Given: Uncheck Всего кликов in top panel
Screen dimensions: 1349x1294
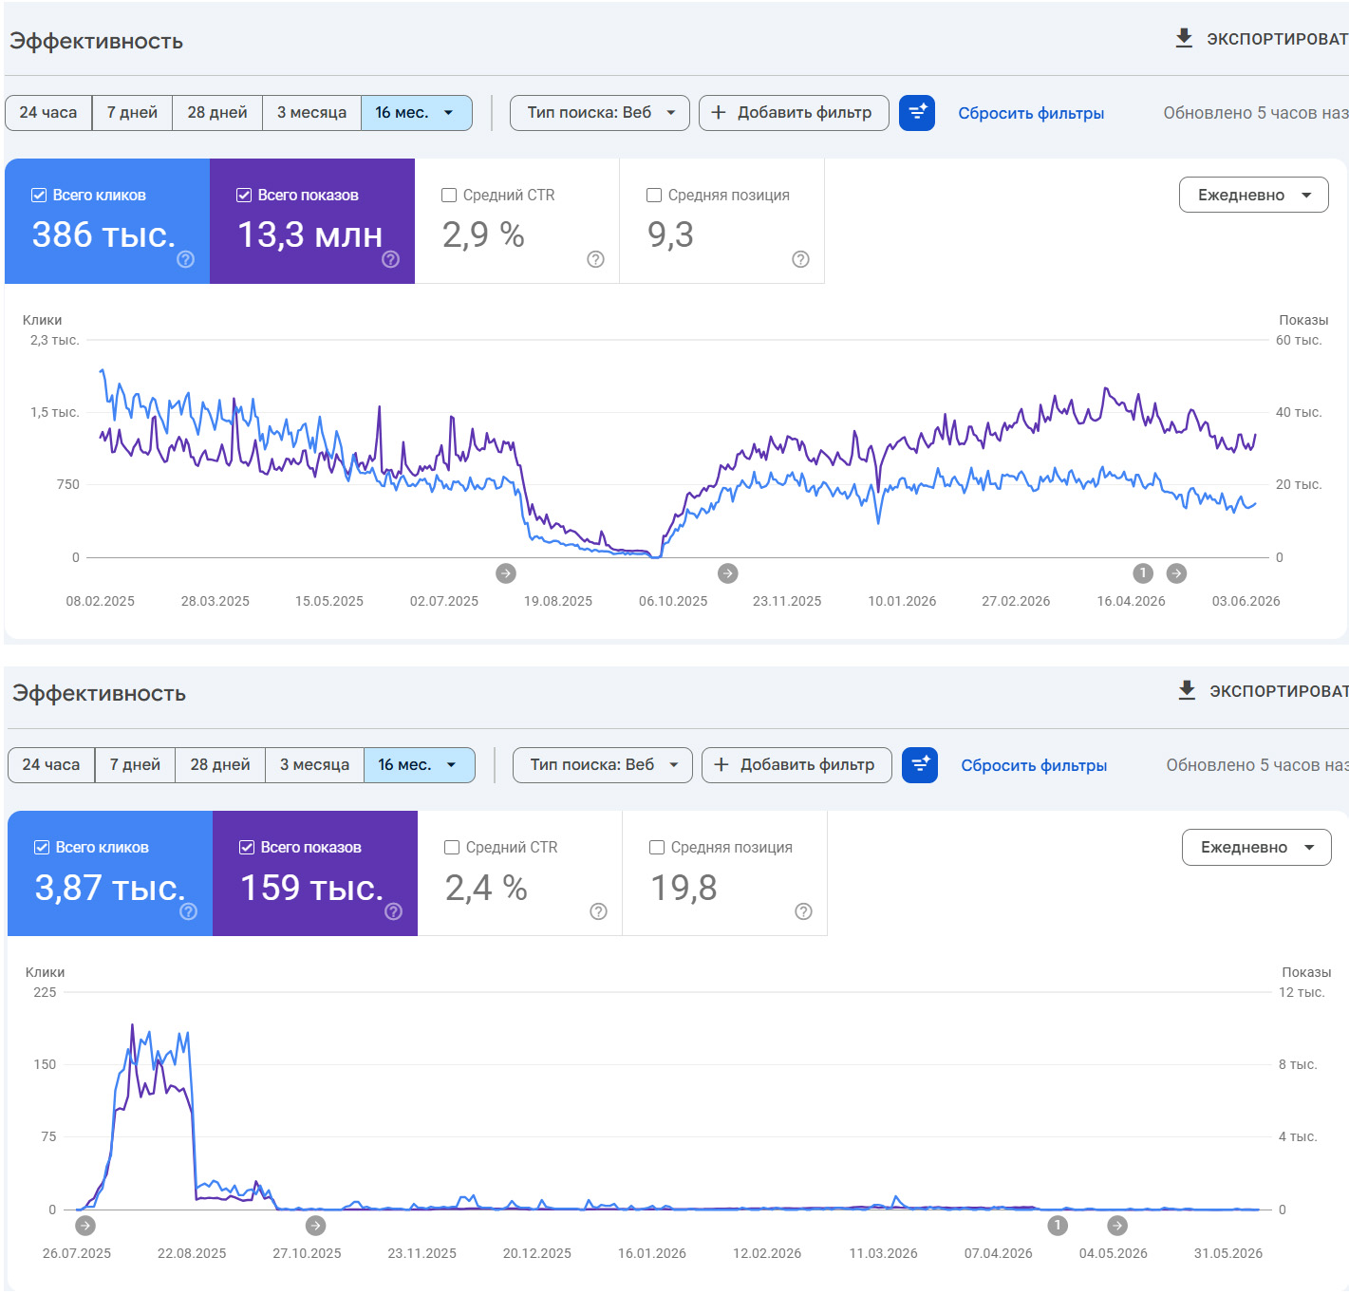Looking at the screenshot, I should click(39, 195).
